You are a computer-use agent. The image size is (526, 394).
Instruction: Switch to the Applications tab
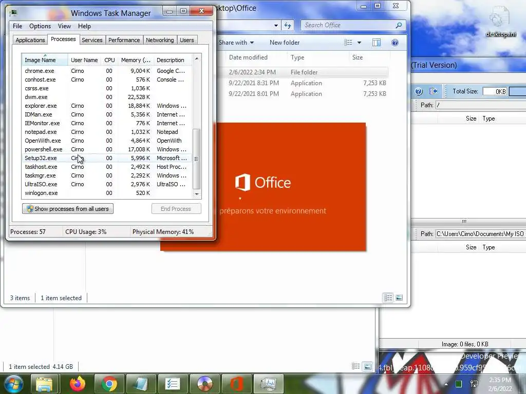(30, 40)
